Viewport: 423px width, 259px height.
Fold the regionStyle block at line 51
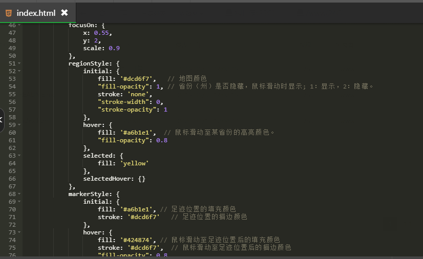tap(19, 63)
